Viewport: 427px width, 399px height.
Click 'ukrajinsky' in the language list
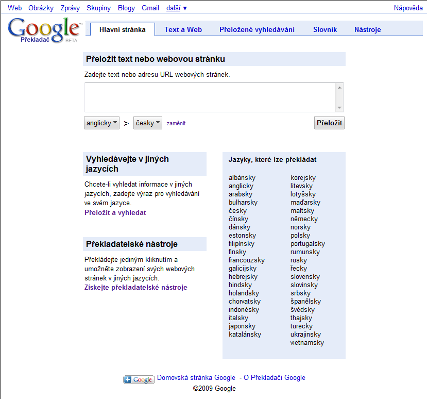305,334
